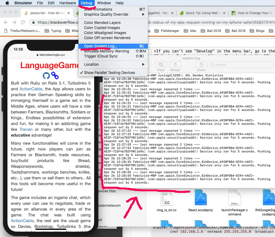Click the GitHub icon in simulator page
The image size is (275, 237).
[46, 76]
